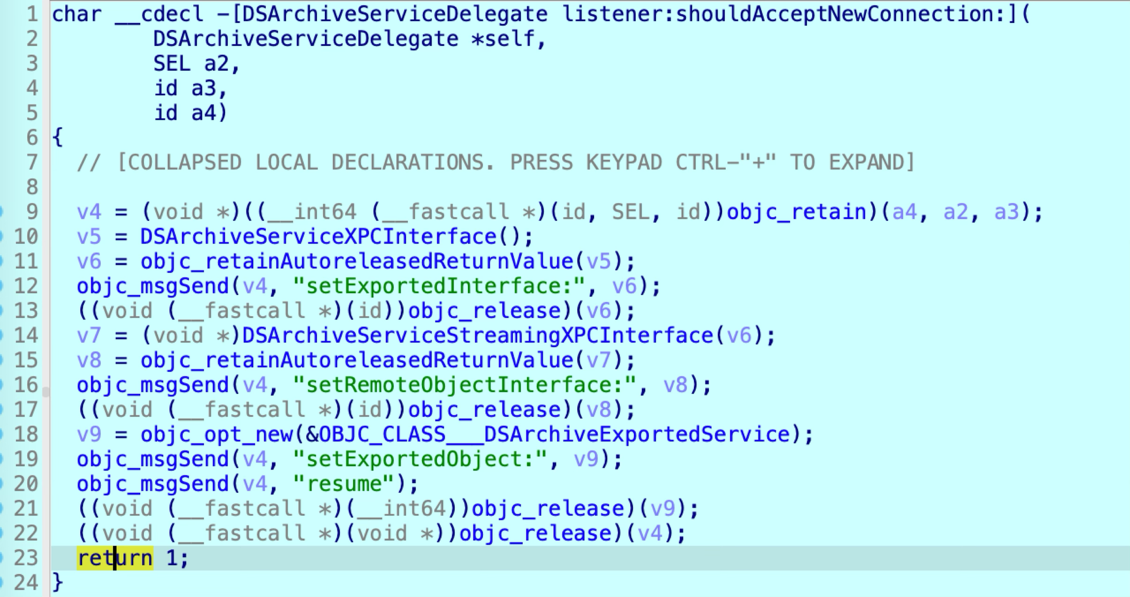Open the DSArchiveServiceStreamingXPCInterface function on line 14
The width and height of the screenshot is (1130, 597).
click(x=478, y=336)
